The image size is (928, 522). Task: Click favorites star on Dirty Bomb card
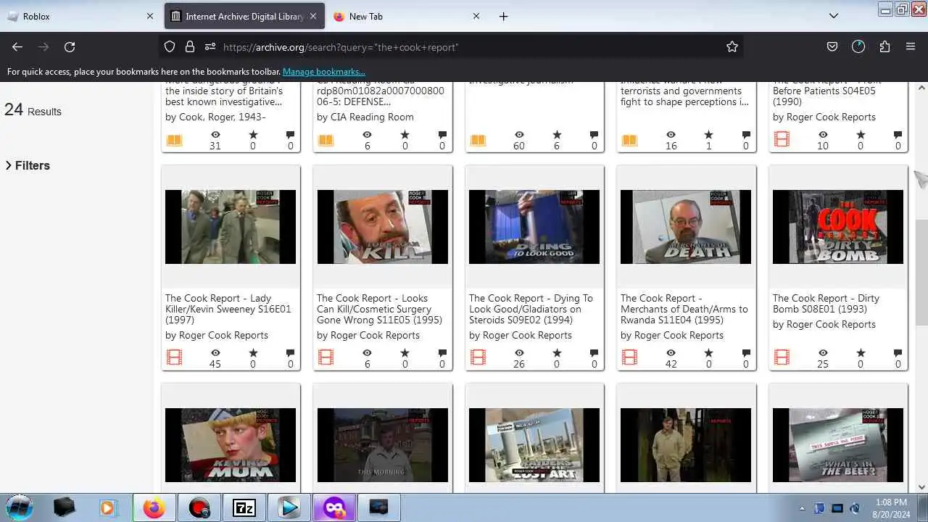pos(861,353)
